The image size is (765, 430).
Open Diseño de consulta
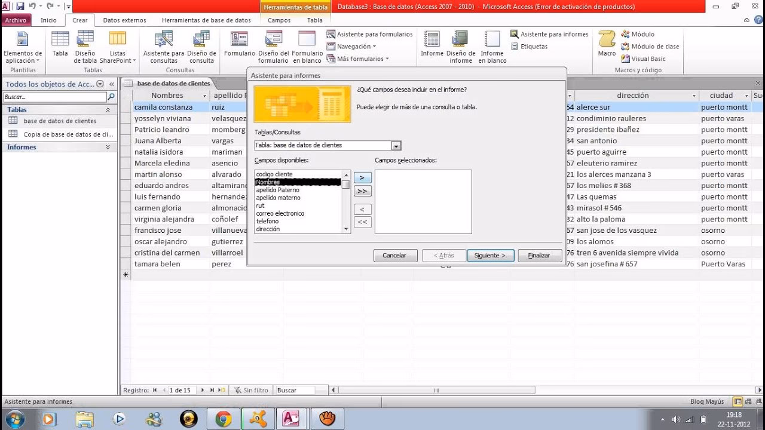click(x=201, y=47)
